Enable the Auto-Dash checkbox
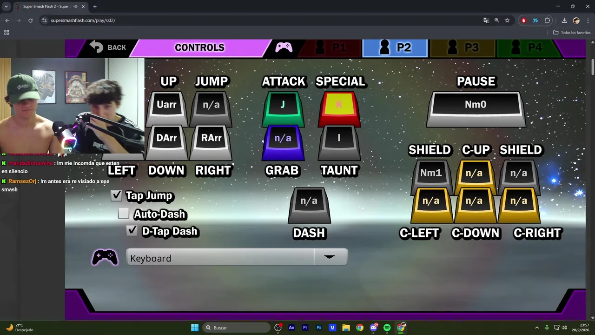Viewport: 595px width, 335px height. [123, 214]
